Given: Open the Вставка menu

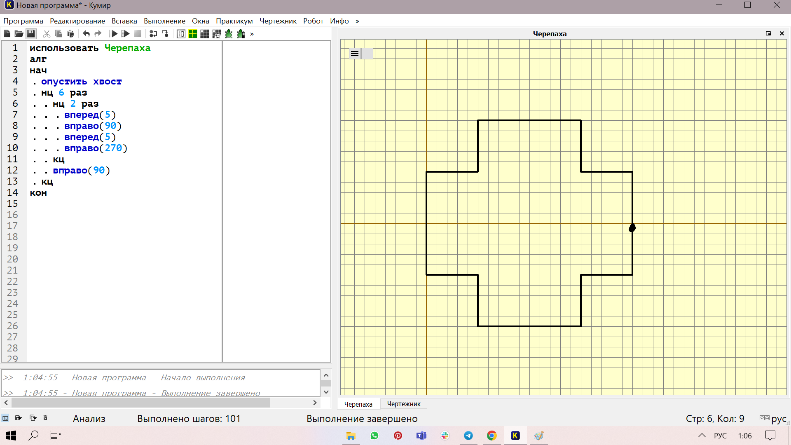Looking at the screenshot, I should pyautogui.click(x=124, y=21).
